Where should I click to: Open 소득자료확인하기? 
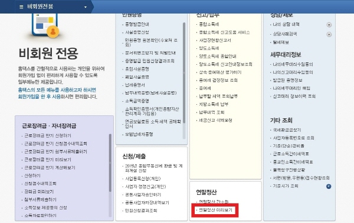pos(40,215)
